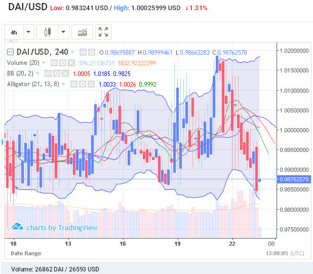Viewport: 313px width, 274px height.
Task: Open Alligator indicator settings gear
Action: pyautogui.click(x=83, y=84)
